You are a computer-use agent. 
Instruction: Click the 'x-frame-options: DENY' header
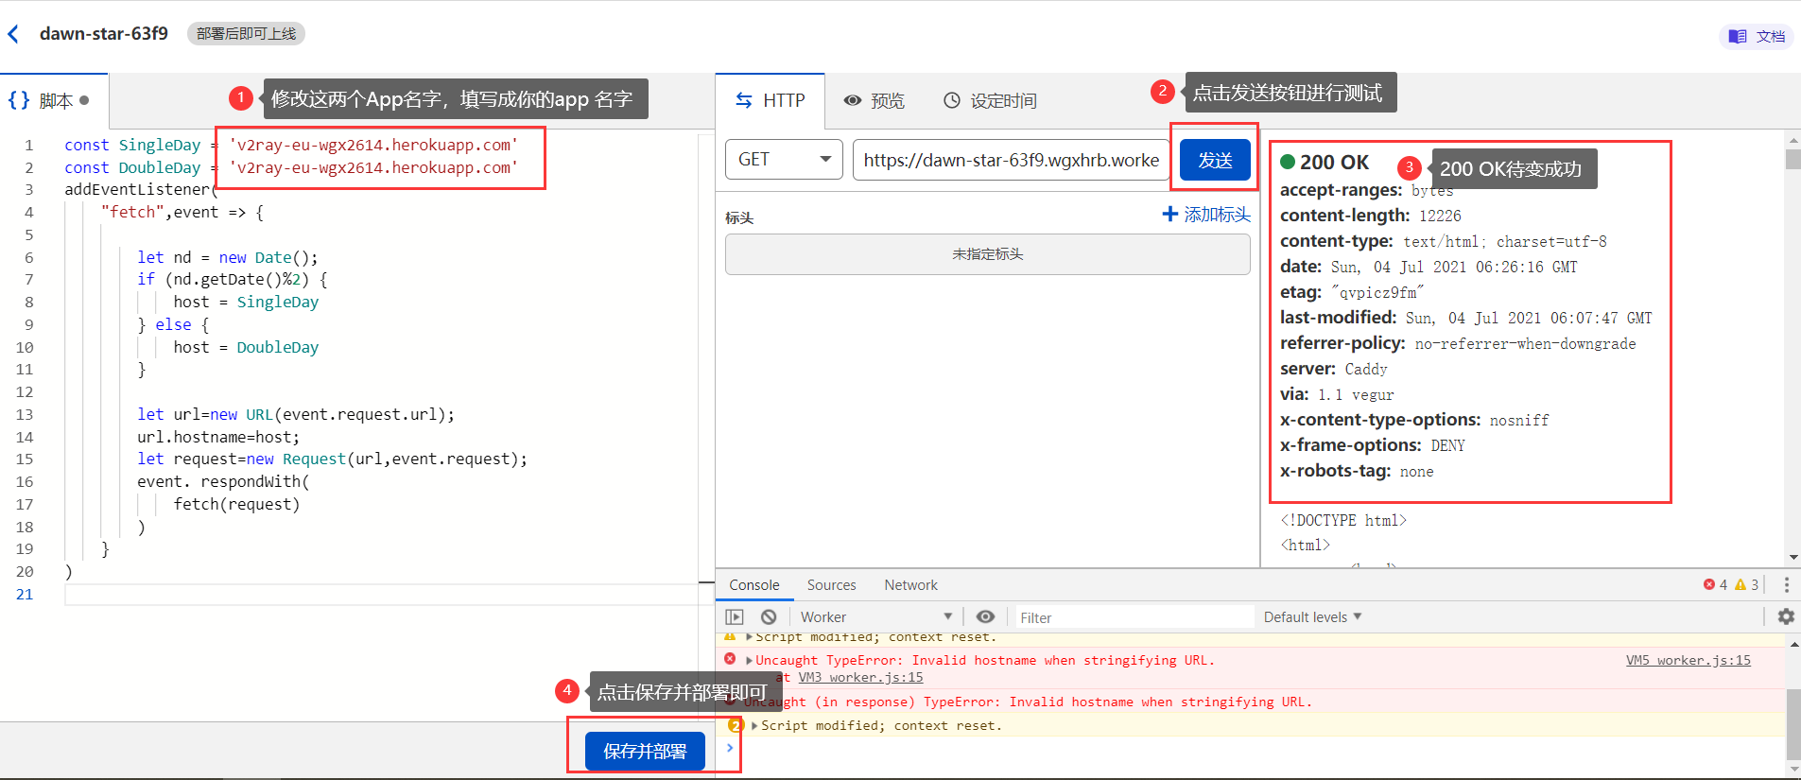click(x=1372, y=445)
